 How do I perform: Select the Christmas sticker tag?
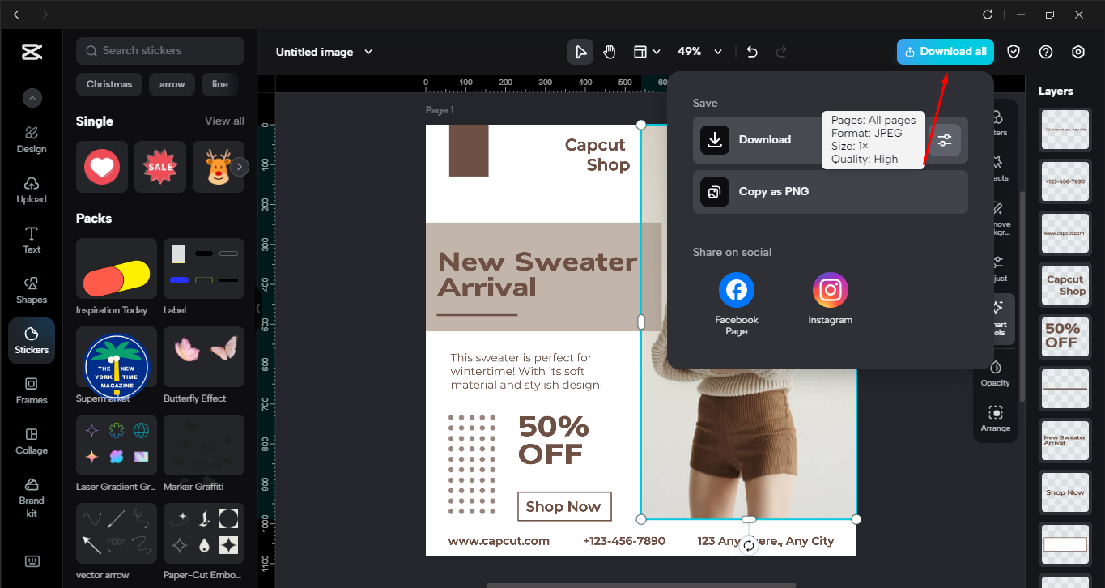click(109, 84)
